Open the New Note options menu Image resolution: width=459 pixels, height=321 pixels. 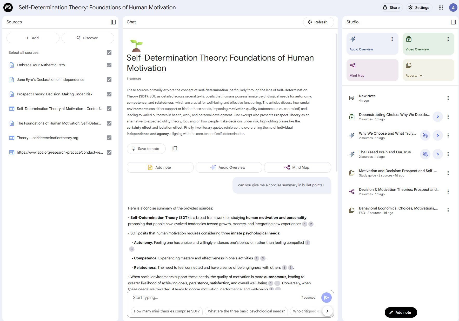[x=448, y=98]
